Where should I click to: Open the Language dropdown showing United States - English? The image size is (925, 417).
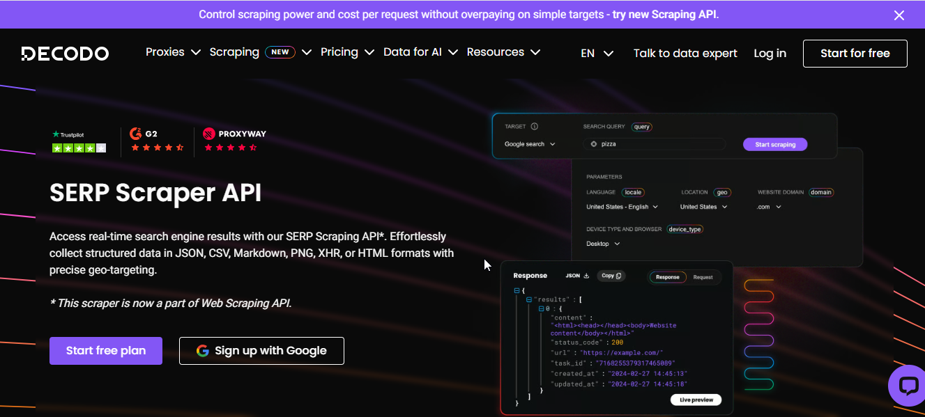(x=622, y=207)
